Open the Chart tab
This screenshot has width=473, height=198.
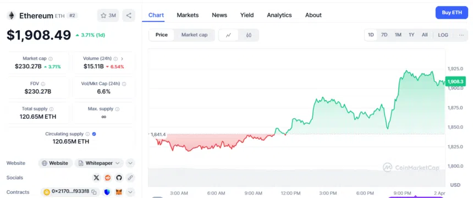pyautogui.click(x=156, y=15)
